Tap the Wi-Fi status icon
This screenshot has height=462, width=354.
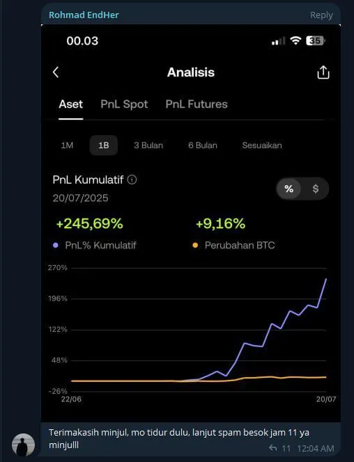[295, 40]
